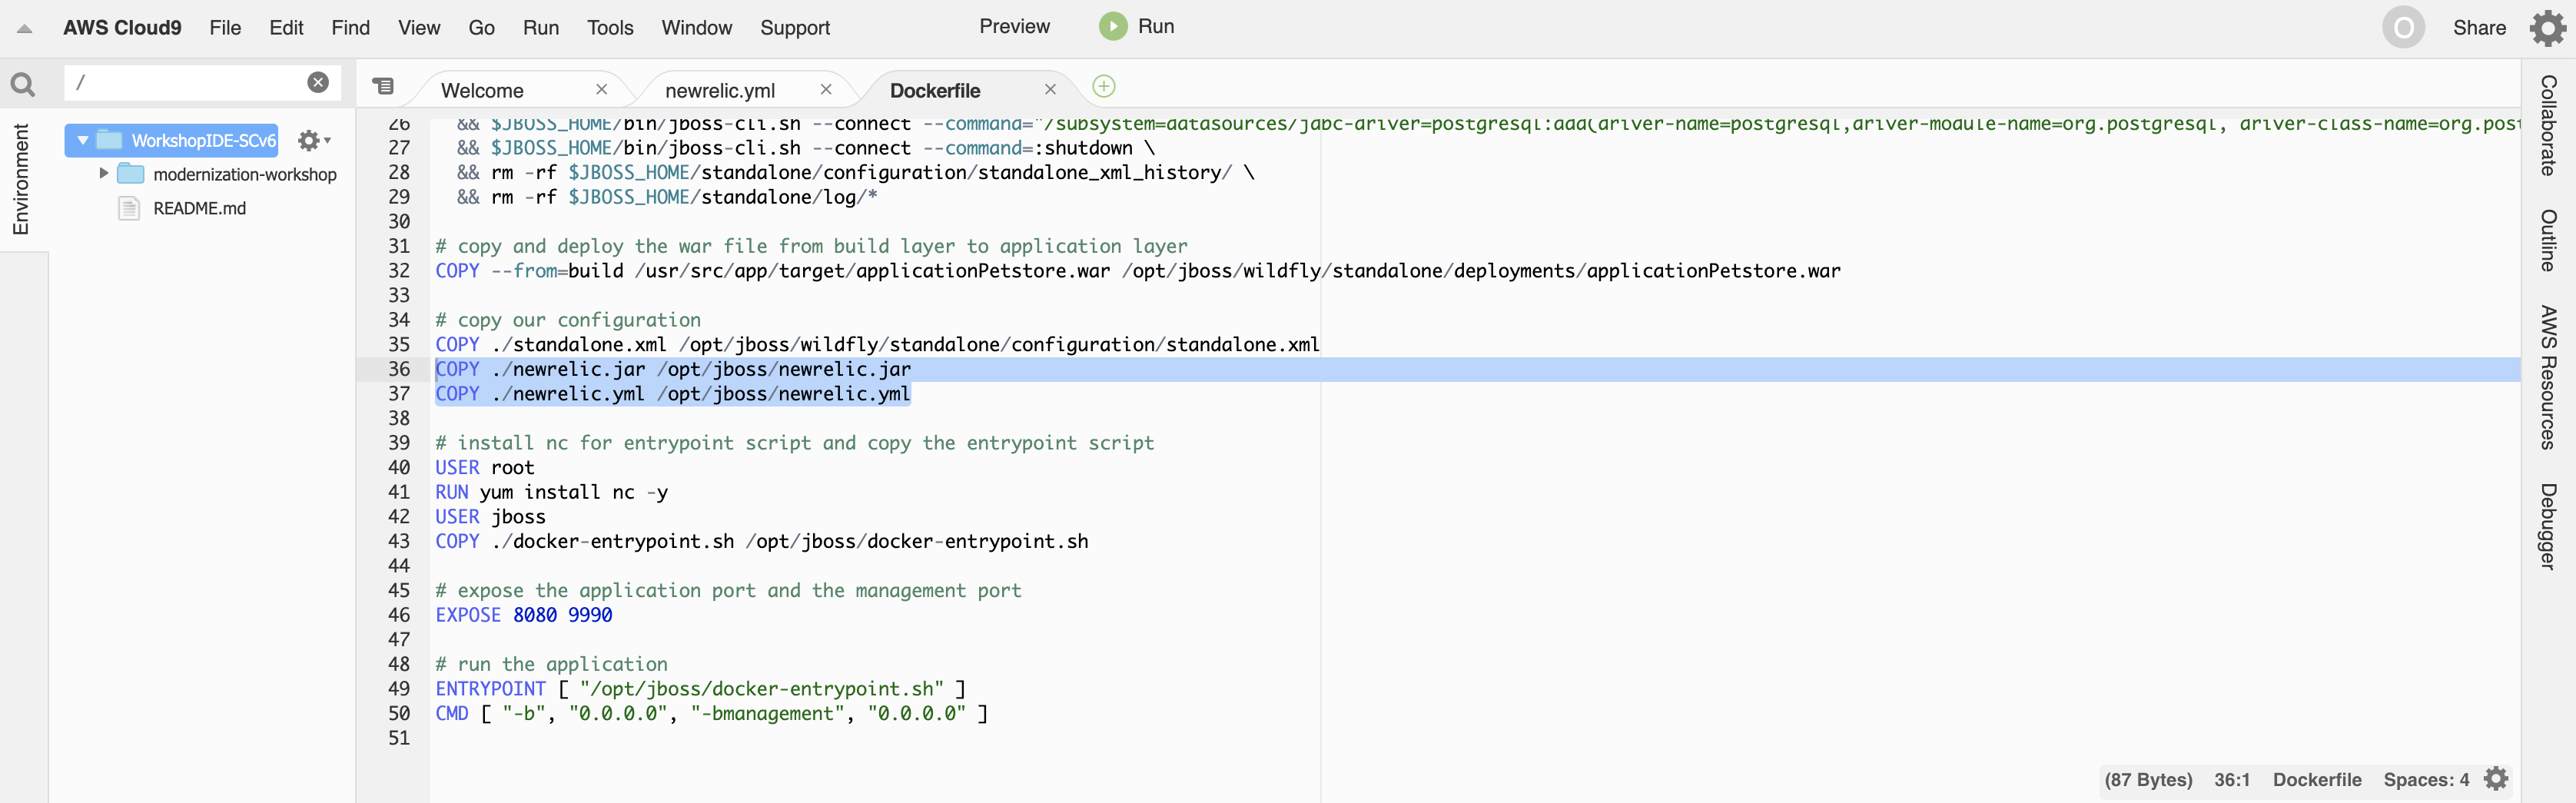Viewport: 2576px width, 803px height.
Task: Click the '# copy our configuration' comment
Action: point(568,320)
